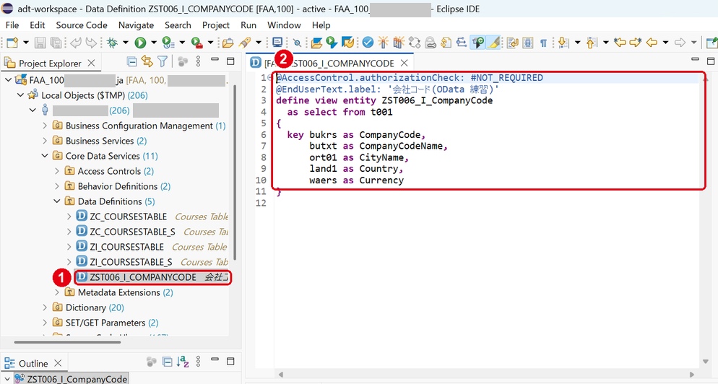Expand the Dictionary folder
718x384 pixels.
pyautogui.click(x=44, y=307)
